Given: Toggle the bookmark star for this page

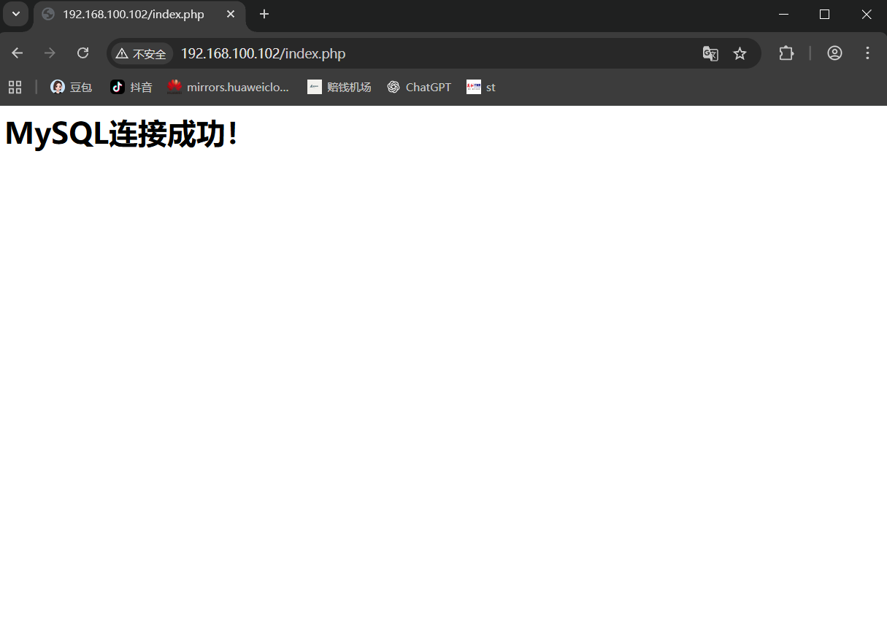Looking at the screenshot, I should tap(740, 53).
